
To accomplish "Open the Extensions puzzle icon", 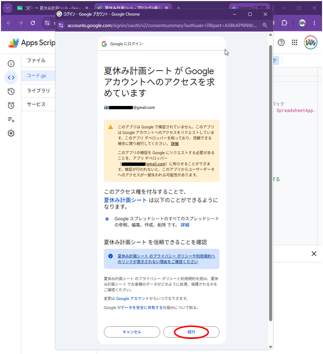I will 284,23.
